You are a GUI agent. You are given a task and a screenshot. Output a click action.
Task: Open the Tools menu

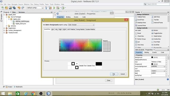point(52,4)
